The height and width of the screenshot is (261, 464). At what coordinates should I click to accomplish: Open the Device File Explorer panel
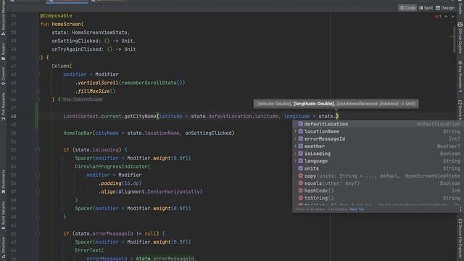pos(460,239)
